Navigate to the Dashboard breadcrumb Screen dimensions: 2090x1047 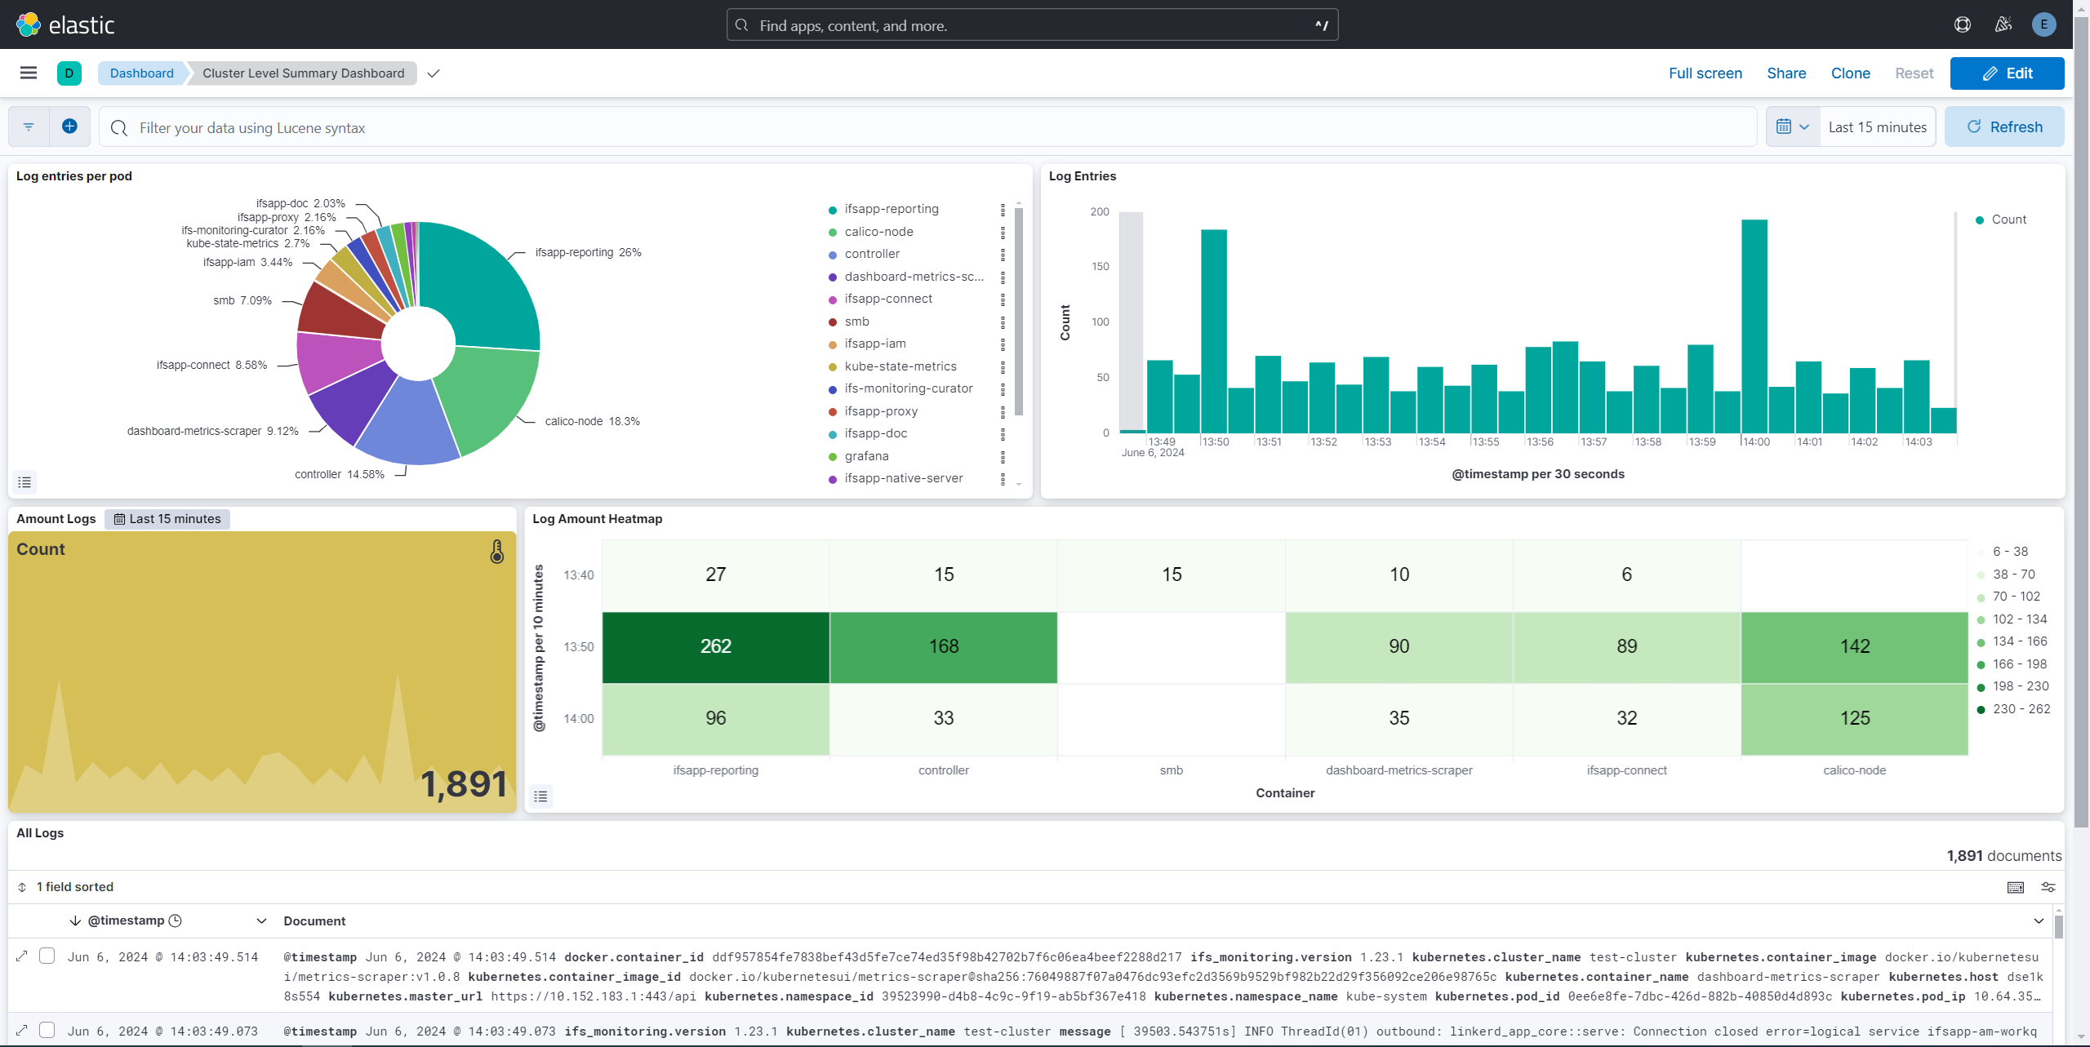140,73
